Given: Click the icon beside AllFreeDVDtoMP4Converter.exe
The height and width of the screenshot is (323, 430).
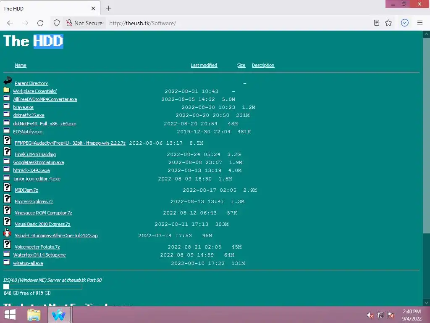Looking at the screenshot, I should click(x=7, y=98).
